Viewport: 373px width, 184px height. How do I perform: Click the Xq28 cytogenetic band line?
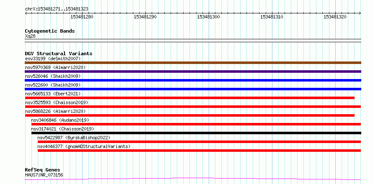[x=193, y=41]
